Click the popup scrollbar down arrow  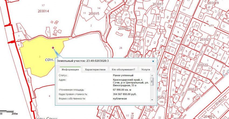coord(152,100)
